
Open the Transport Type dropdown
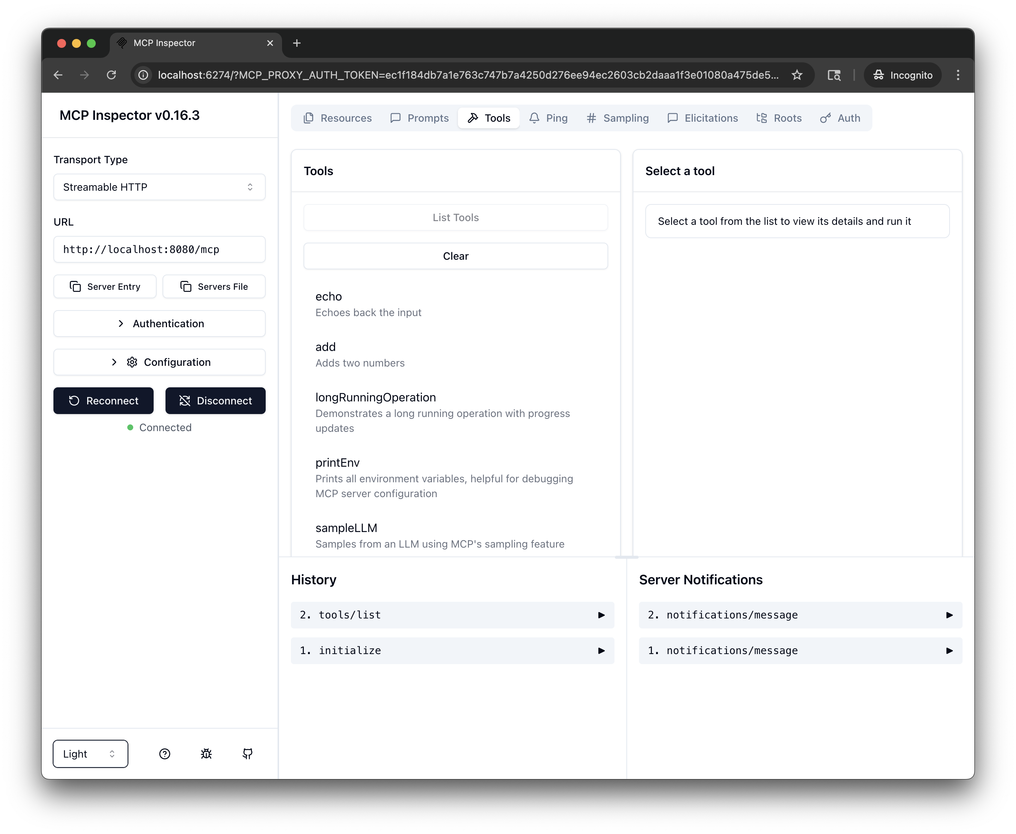159,187
